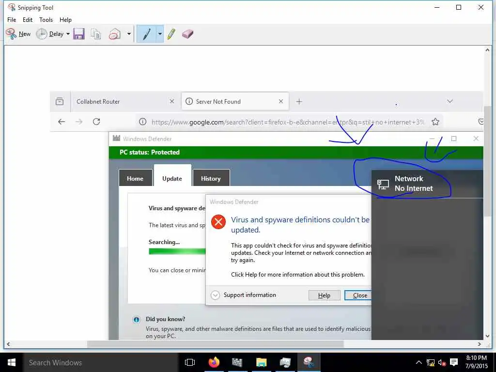Viewport: 496px width, 372px height.
Task: Copy the snip using the Copy icon
Action: click(x=96, y=34)
